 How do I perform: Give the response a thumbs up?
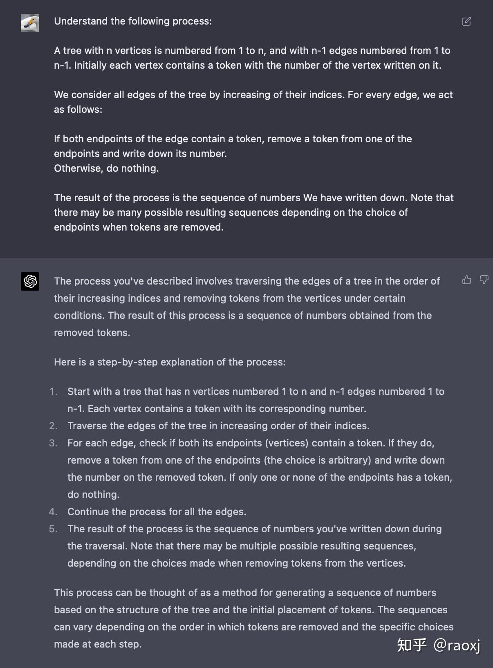pos(466,280)
